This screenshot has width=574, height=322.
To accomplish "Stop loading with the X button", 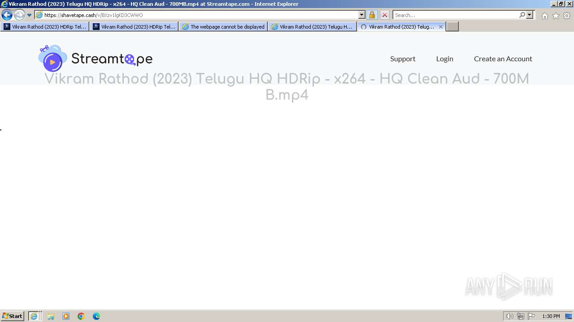I will [384, 15].
